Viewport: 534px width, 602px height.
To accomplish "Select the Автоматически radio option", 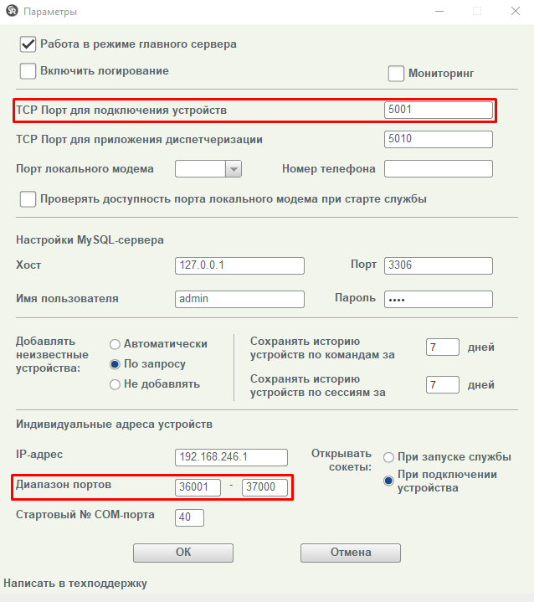I will [x=116, y=343].
